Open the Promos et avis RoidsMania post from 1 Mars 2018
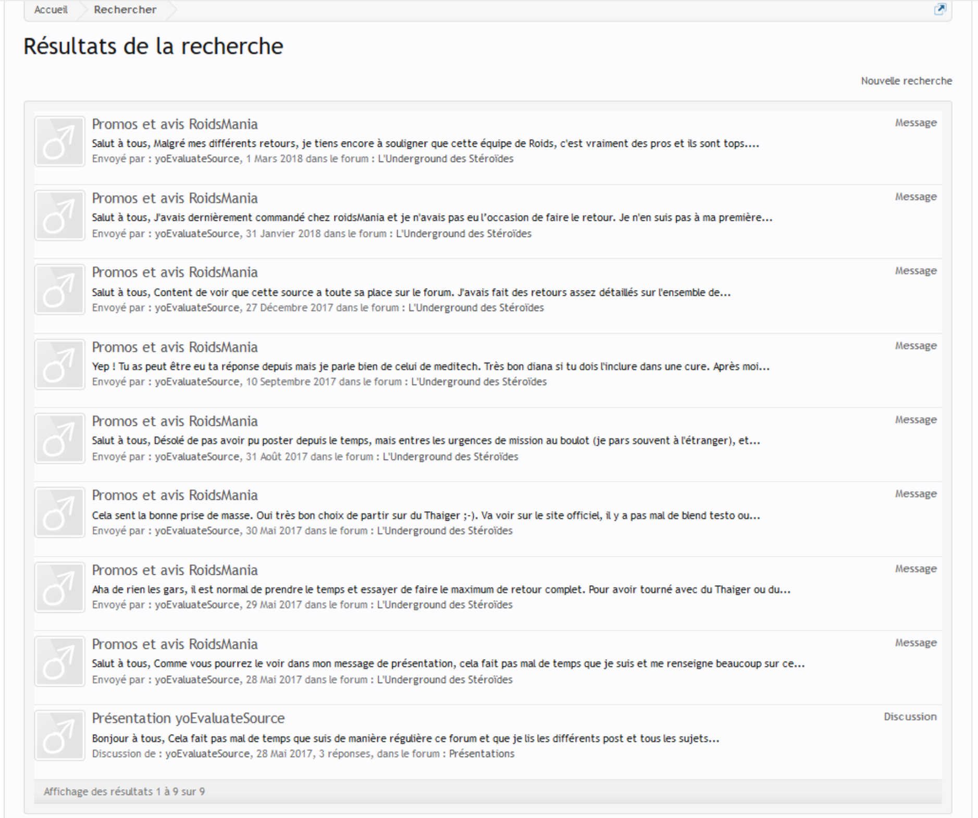978x818 pixels. 175,124
